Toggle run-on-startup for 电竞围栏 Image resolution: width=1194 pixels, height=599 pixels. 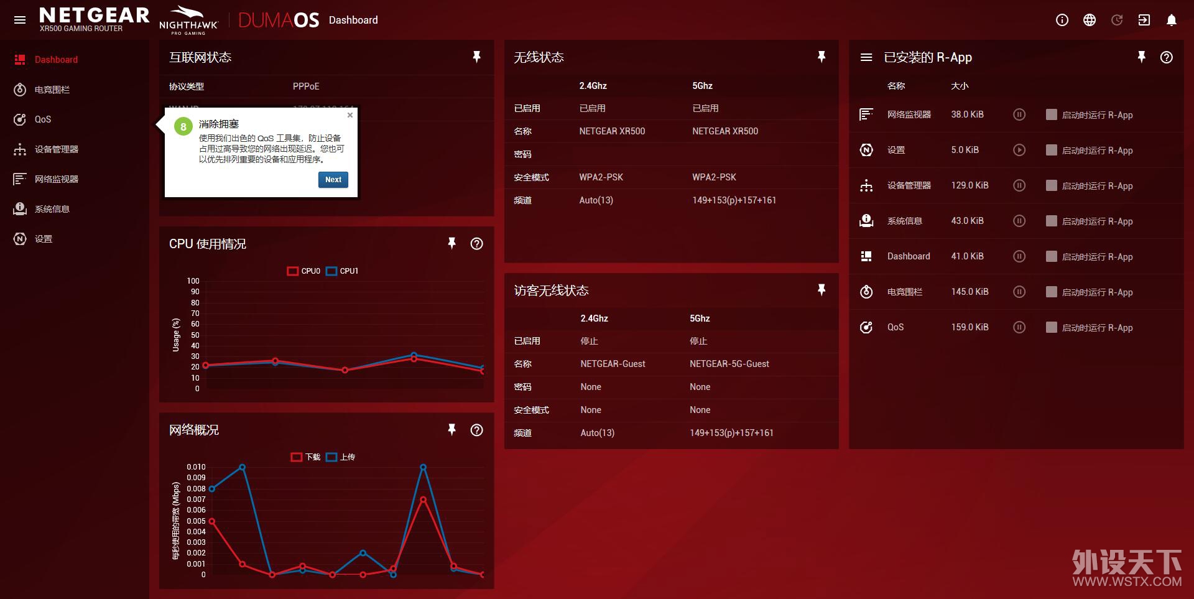click(1052, 292)
